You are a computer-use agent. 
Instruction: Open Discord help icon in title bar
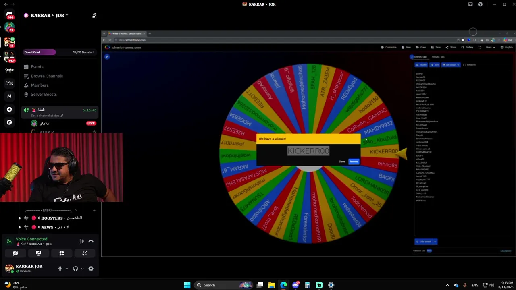[x=480, y=4]
